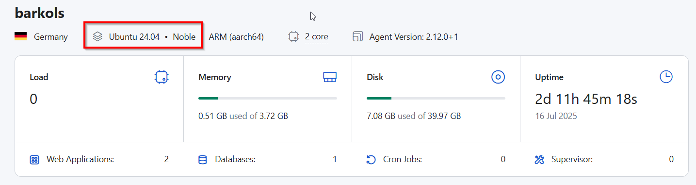Screen dimensions: 696x185
Task: Open the Supervisor summary row
Action: [x=604, y=159]
